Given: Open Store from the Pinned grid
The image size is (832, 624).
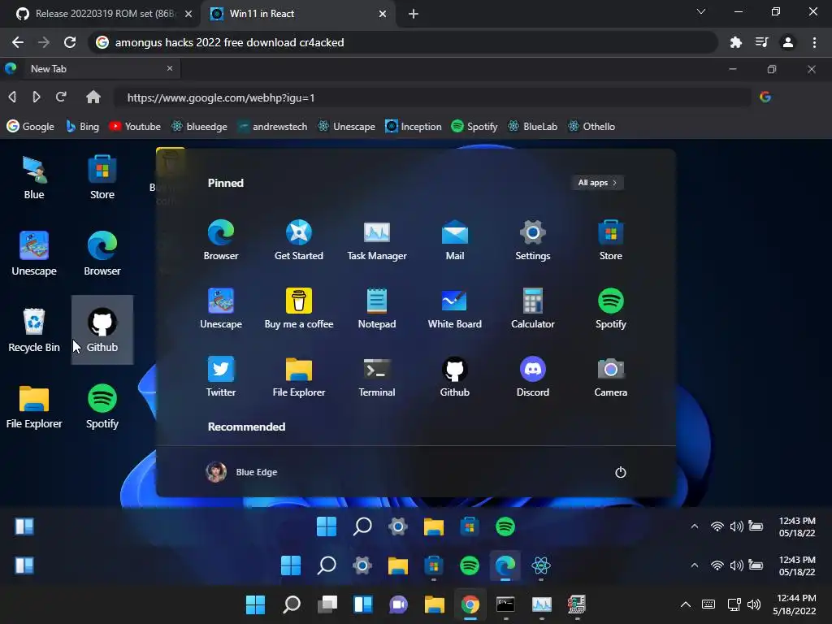Looking at the screenshot, I should coord(611,240).
